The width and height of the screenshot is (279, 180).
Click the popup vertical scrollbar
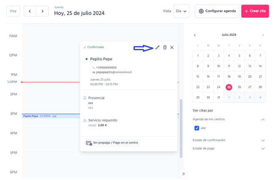click(181, 129)
